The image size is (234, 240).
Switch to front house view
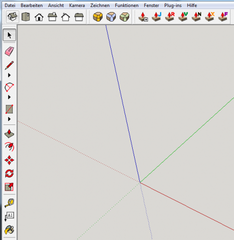pyautogui.click(x=39, y=17)
